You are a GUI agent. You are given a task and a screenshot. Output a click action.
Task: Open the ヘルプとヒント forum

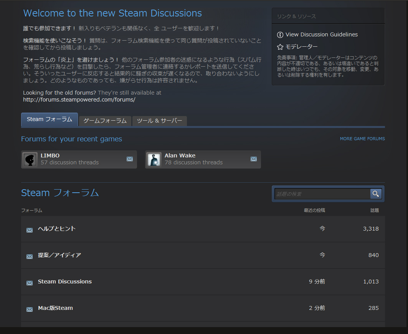point(57,229)
